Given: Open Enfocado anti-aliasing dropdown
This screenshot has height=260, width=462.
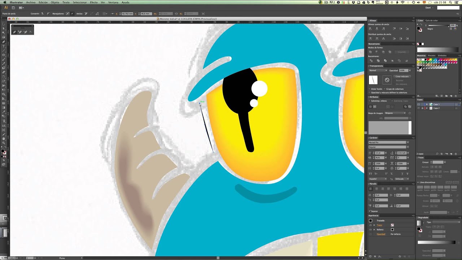Looking at the screenshot, I should [402, 179].
